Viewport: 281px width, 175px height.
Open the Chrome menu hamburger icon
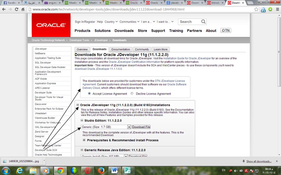point(276,10)
